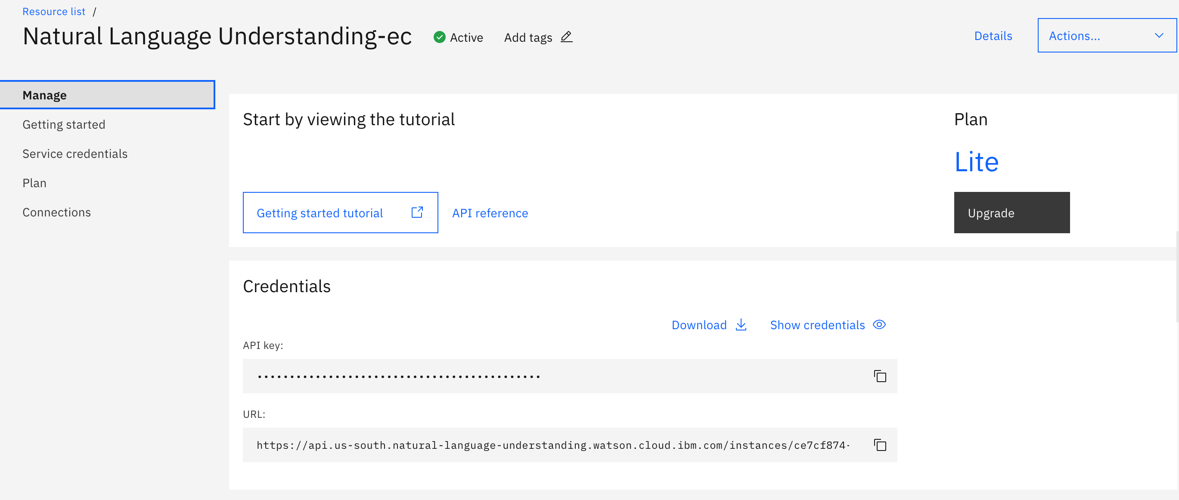The width and height of the screenshot is (1179, 500).
Task: Click the service URL text field
Action: pos(549,444)
